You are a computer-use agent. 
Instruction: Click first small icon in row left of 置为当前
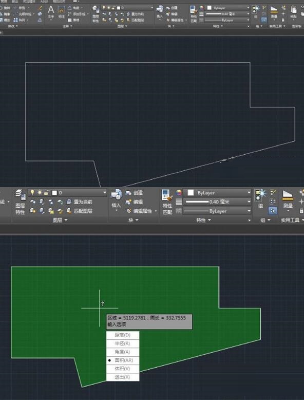pos(33,202)
